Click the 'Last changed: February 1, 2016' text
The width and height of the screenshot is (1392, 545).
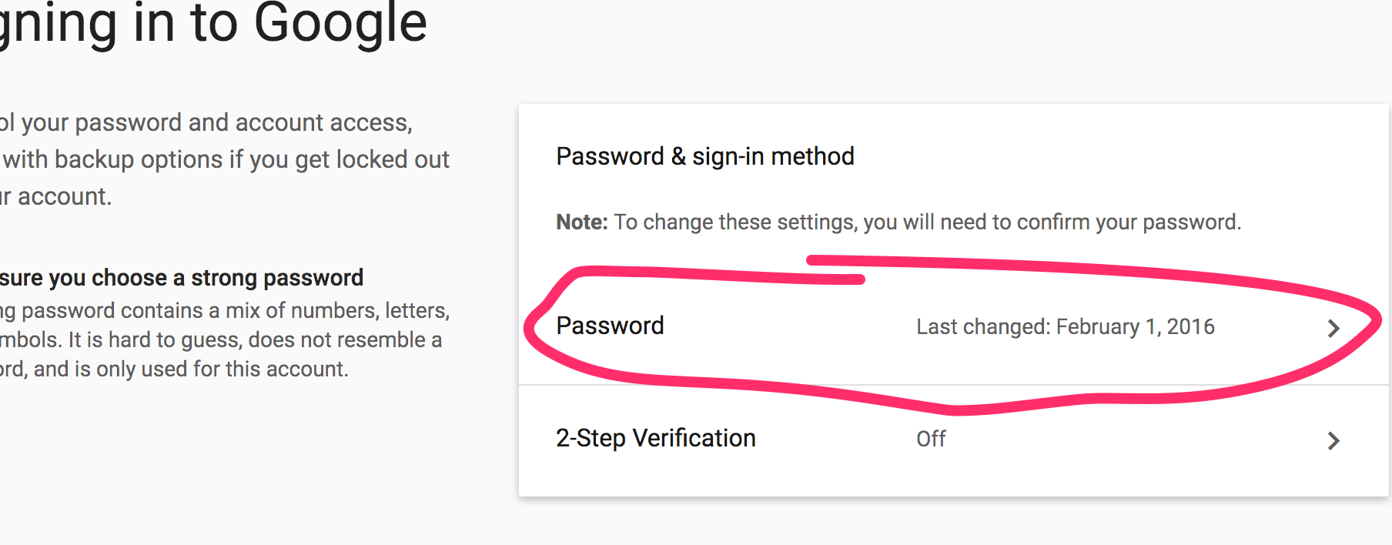tap(1065, 327)
